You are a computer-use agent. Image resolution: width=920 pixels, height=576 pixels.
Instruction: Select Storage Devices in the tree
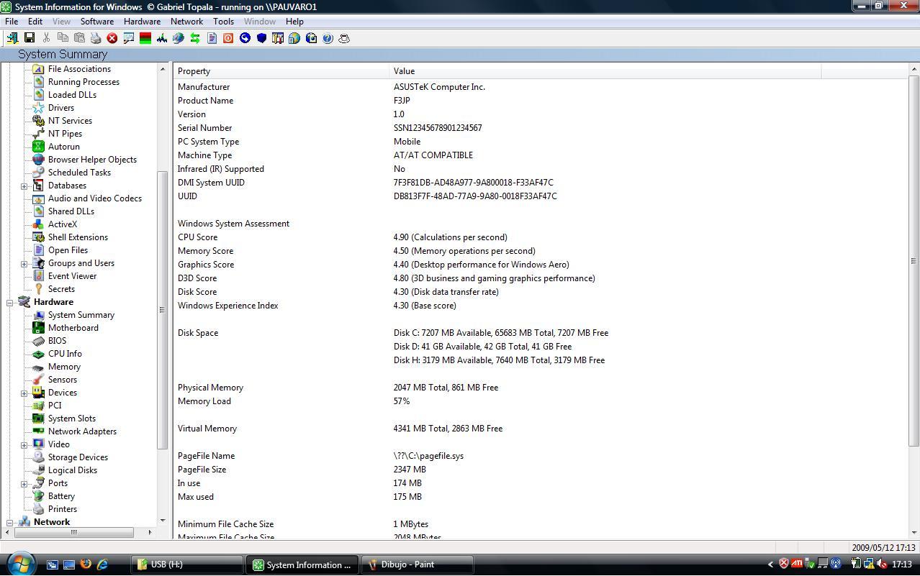tap(78, 457)
